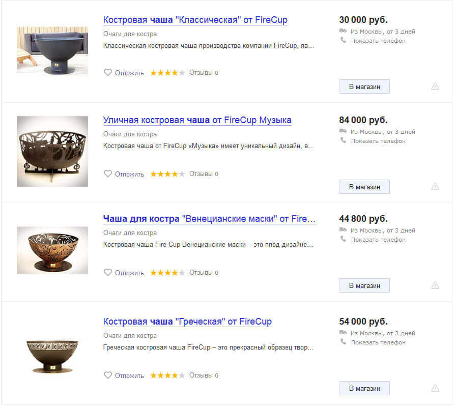Click heart icon for Музыка fire bowl
Image resolution: width=454 pixels, height=406 pixels.
click(107, 174)
